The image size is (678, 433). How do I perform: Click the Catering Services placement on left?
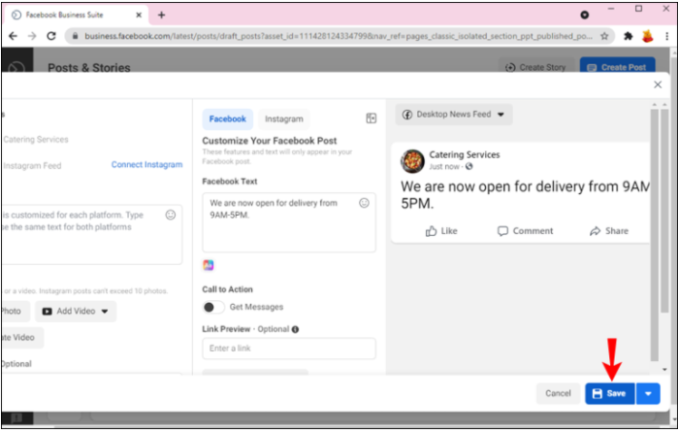point(36,140)
